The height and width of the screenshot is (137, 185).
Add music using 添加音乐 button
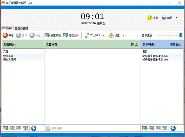pos(71,35)
